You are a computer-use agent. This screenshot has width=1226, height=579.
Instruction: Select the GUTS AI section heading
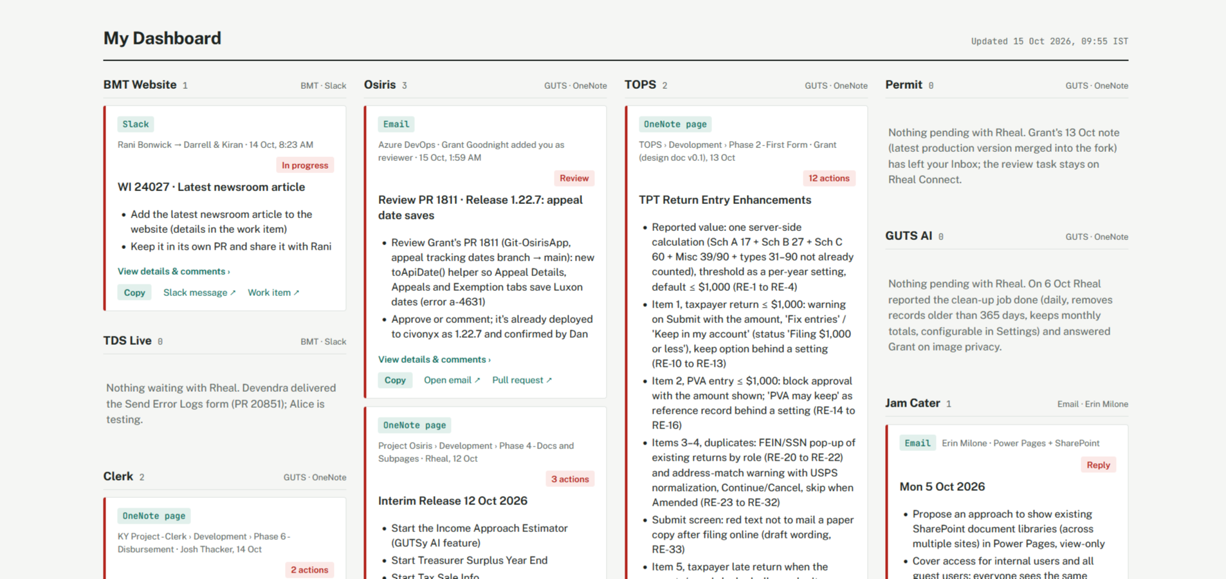pos(909,236)
